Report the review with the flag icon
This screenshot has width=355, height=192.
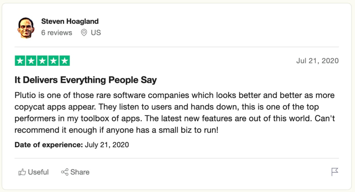click(x=335, y=172)
